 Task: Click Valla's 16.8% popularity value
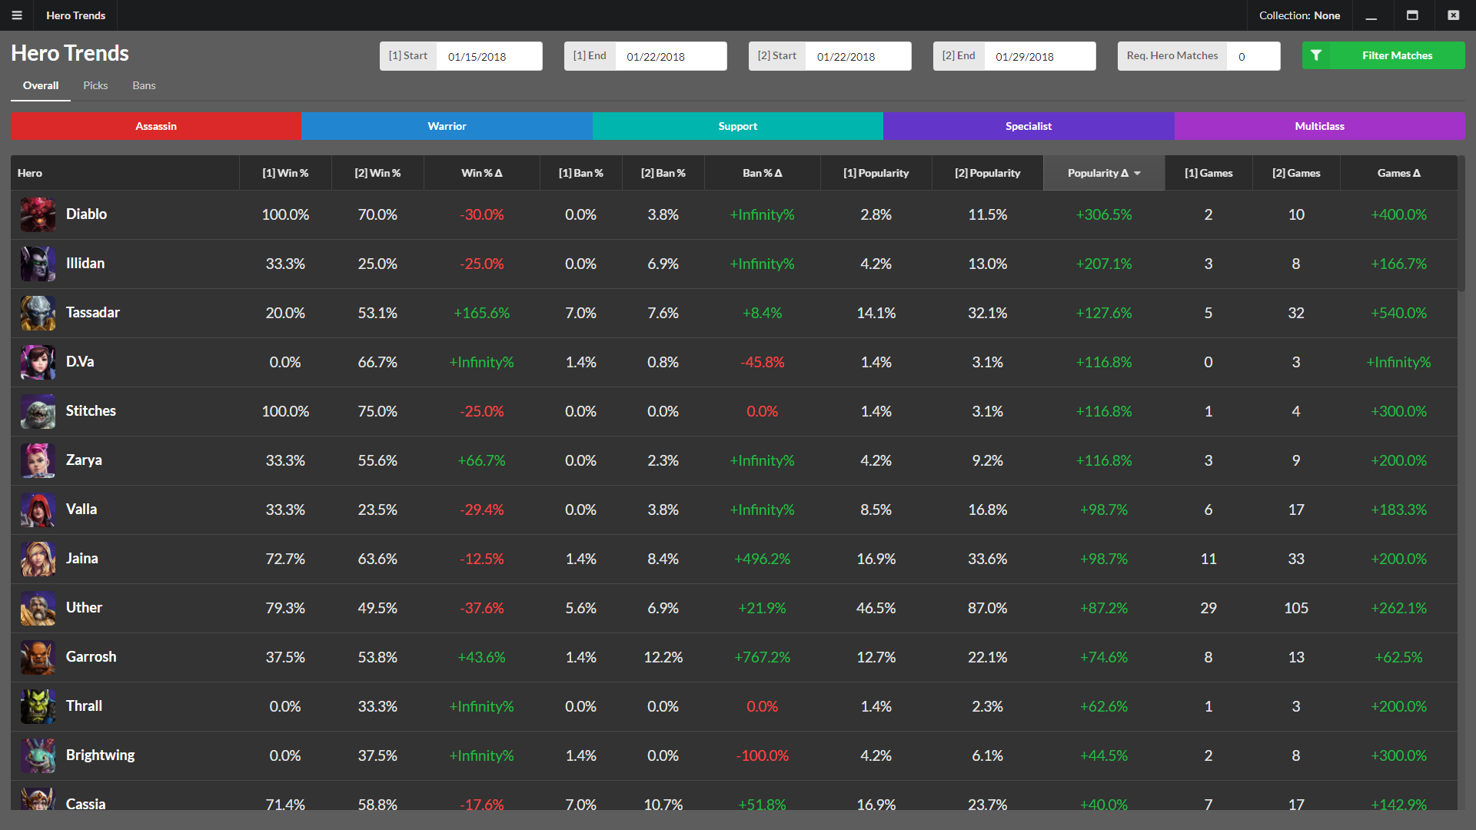pos(988,510)
